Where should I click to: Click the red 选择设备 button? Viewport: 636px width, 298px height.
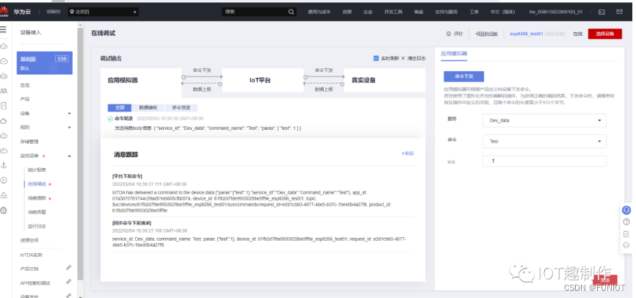point(604,34)
